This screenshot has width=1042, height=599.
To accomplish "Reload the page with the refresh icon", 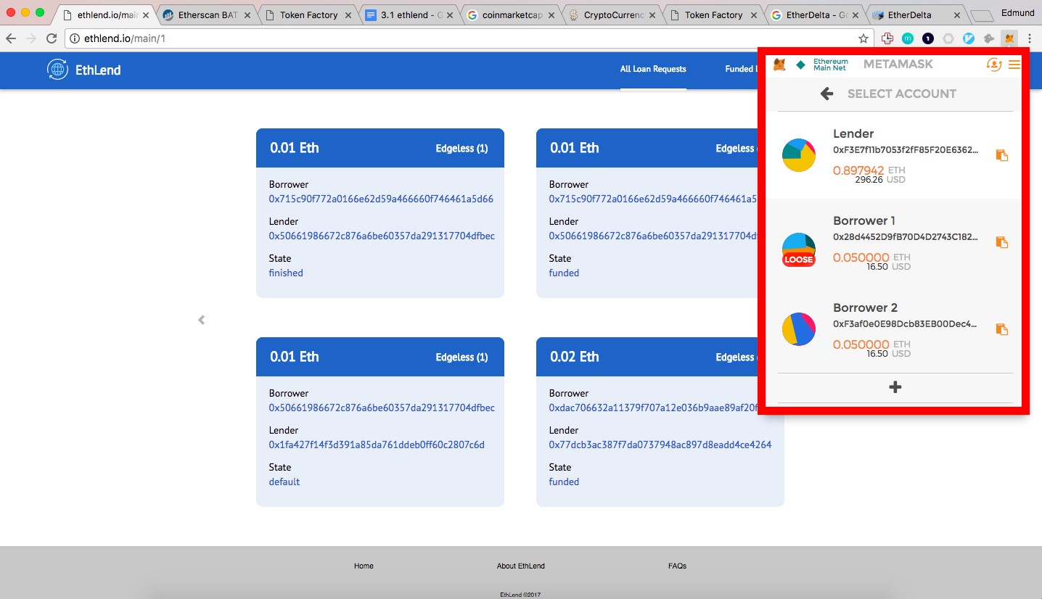I will pos(52,38).
